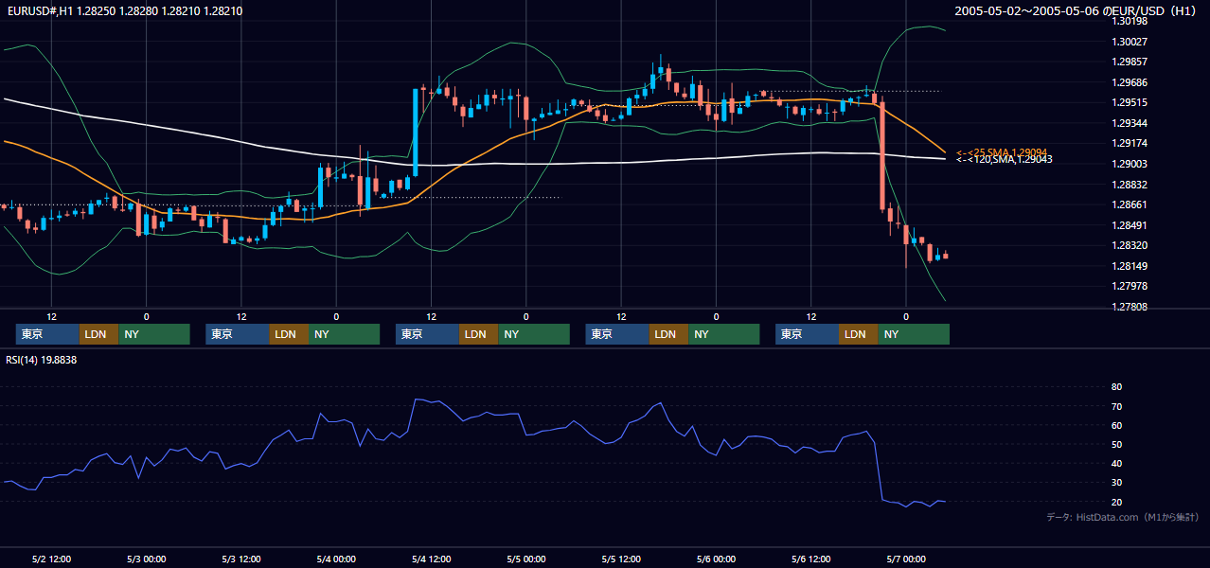Click price axis value 1.30198
1210x568 pixels.
1130,21
